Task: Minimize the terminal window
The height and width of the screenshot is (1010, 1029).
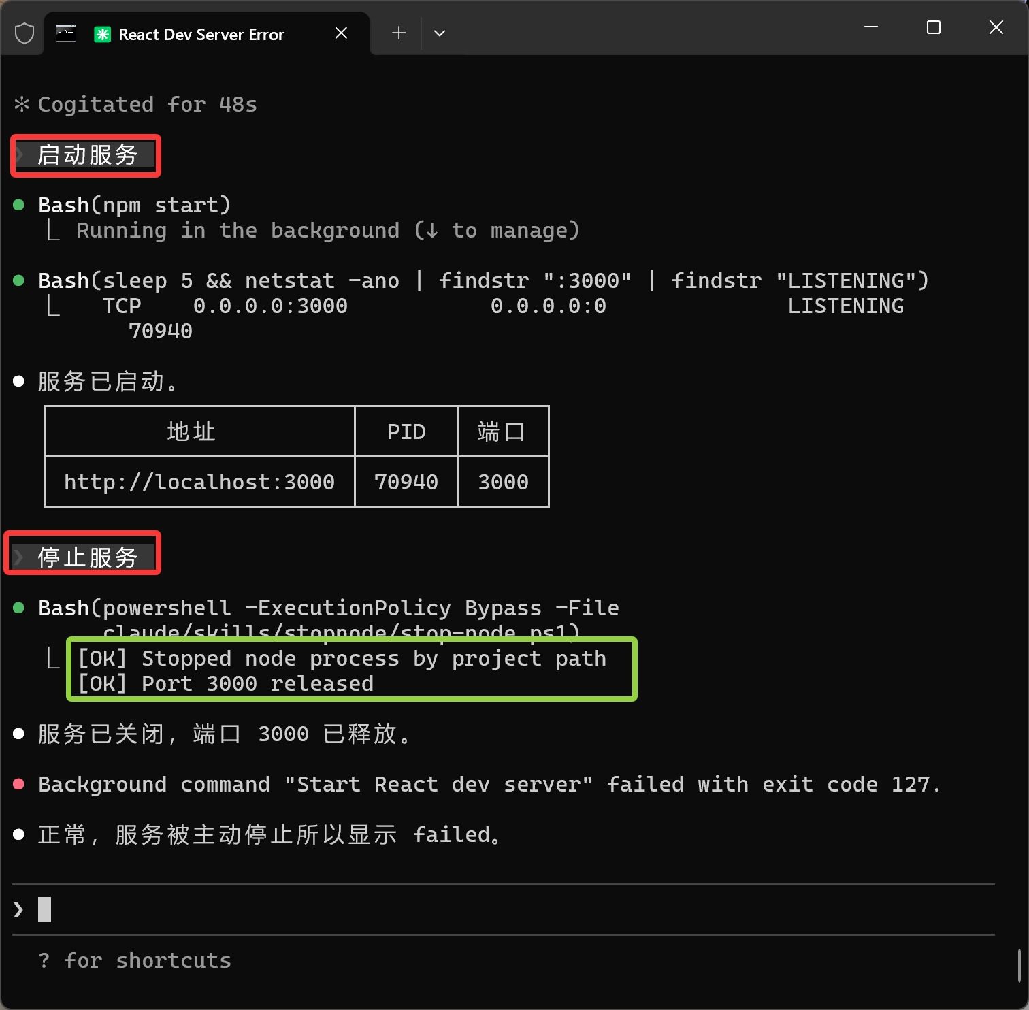Action: (871, 27)
